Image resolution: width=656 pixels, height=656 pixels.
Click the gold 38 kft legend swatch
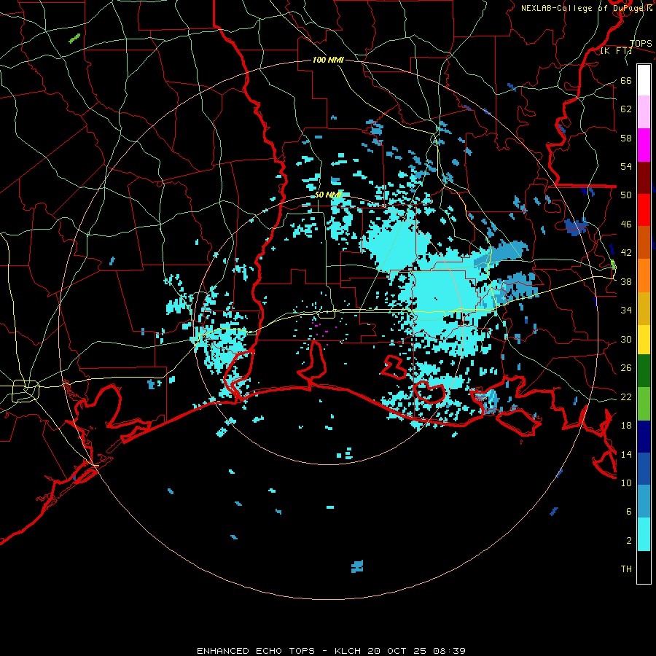coord(644,308)
